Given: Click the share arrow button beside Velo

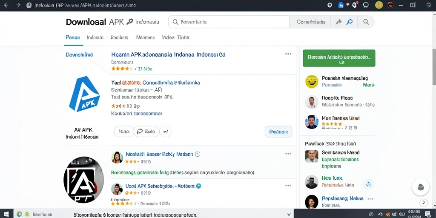Looking at the screenshot, I should pyautogui.click(x=166, y=131).
